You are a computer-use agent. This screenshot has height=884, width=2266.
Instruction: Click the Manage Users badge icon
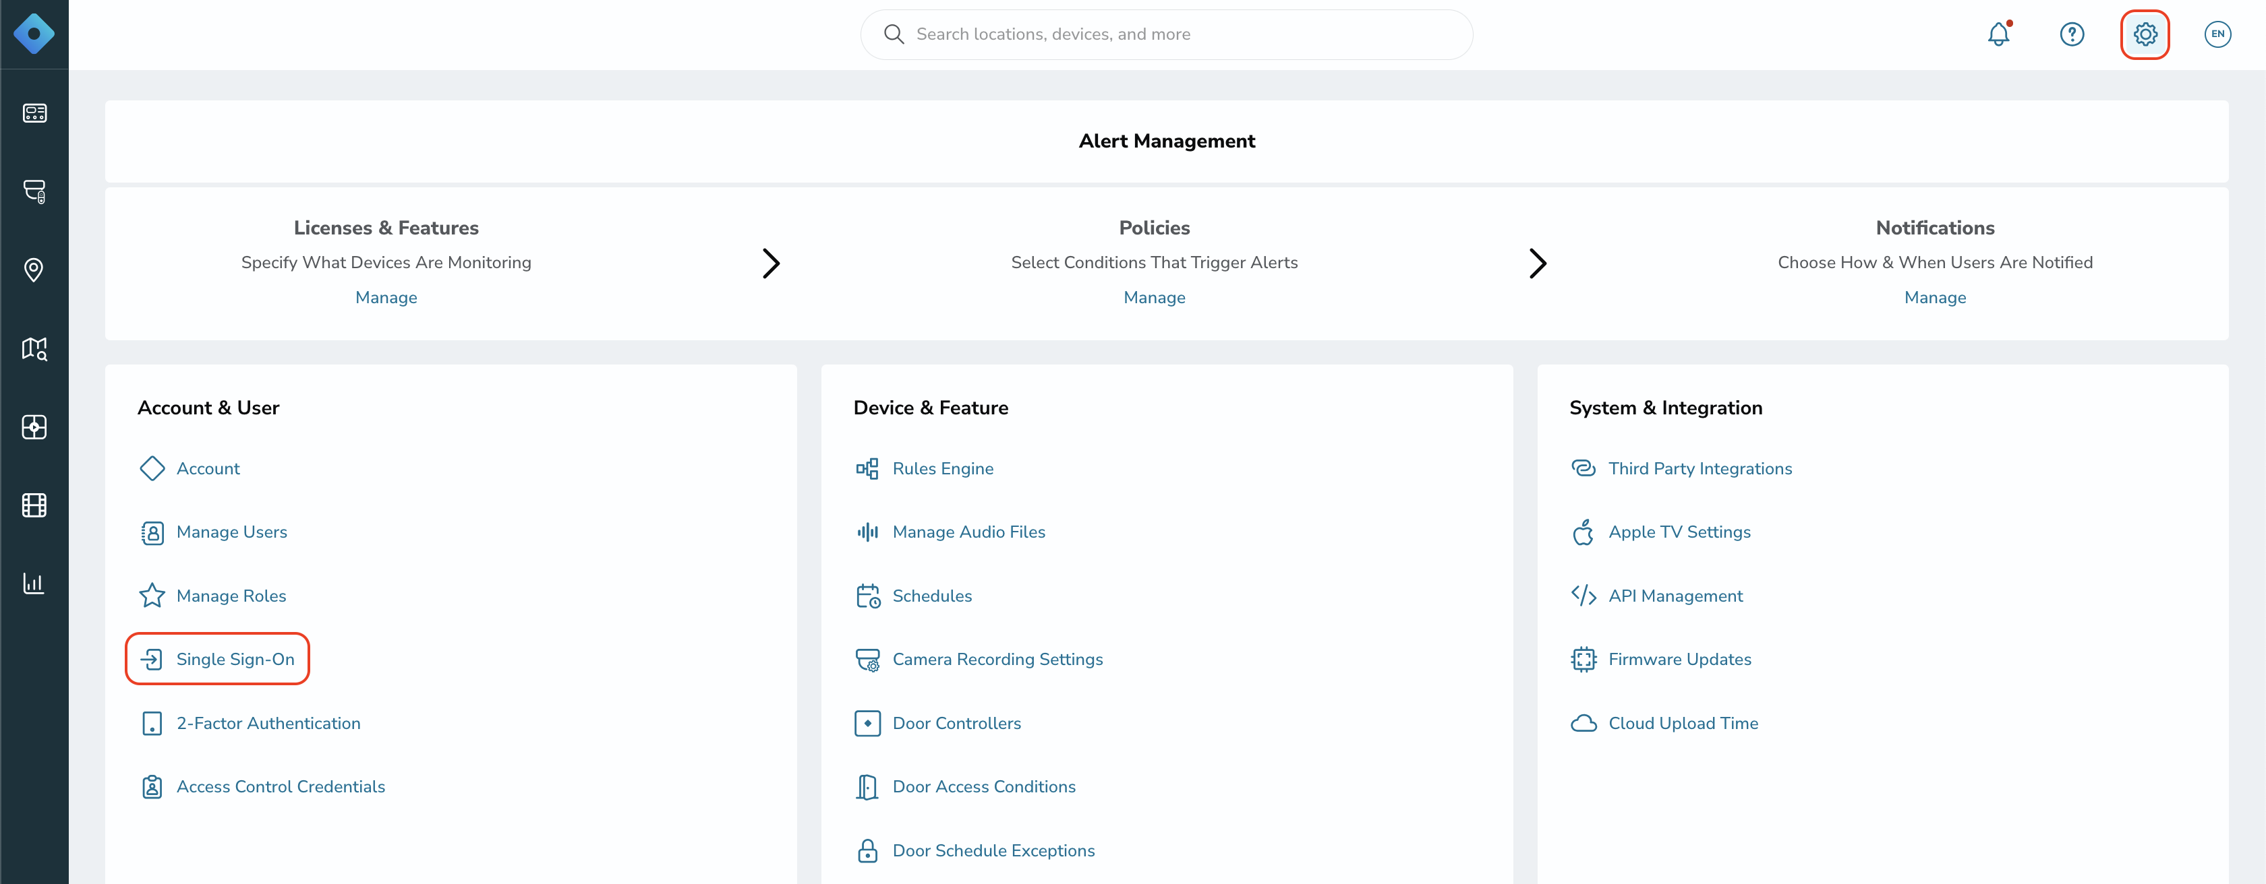pos(152,532)
